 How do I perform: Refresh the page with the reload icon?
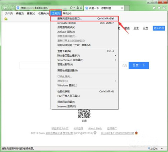pyautogui.click(x=81, y=8)
